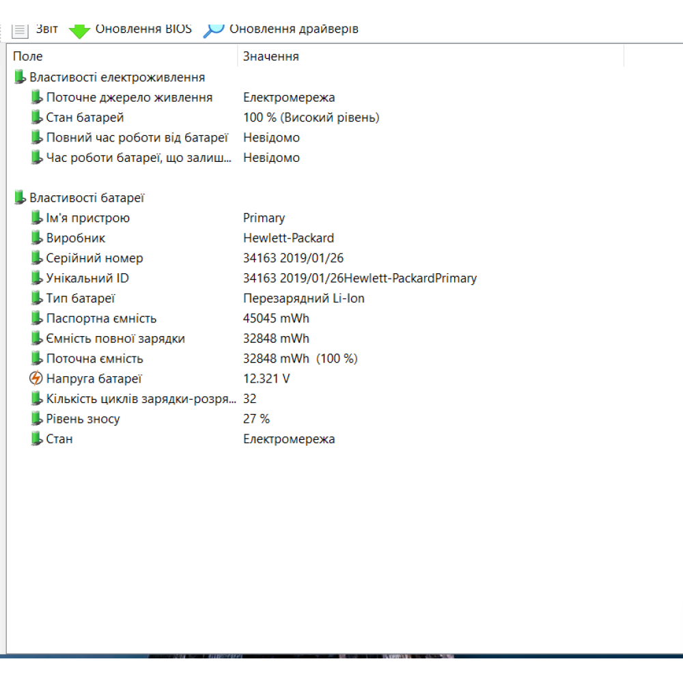Select icon beside Кількість циклів зарядки-розря...
Image resolution: width=683 pixels, height=683 pixels.
pyautogui.click(x=37, y=398)
